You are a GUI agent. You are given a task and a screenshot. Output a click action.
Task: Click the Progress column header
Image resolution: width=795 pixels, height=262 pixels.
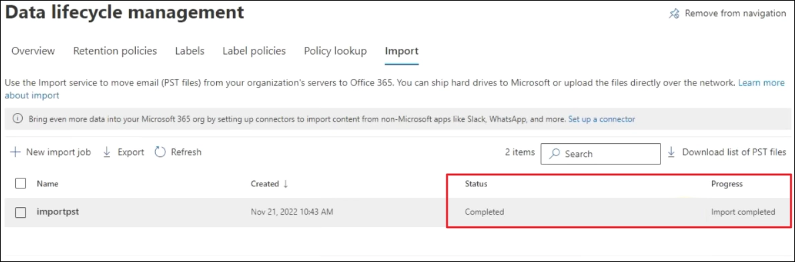(x=727, y=184)
